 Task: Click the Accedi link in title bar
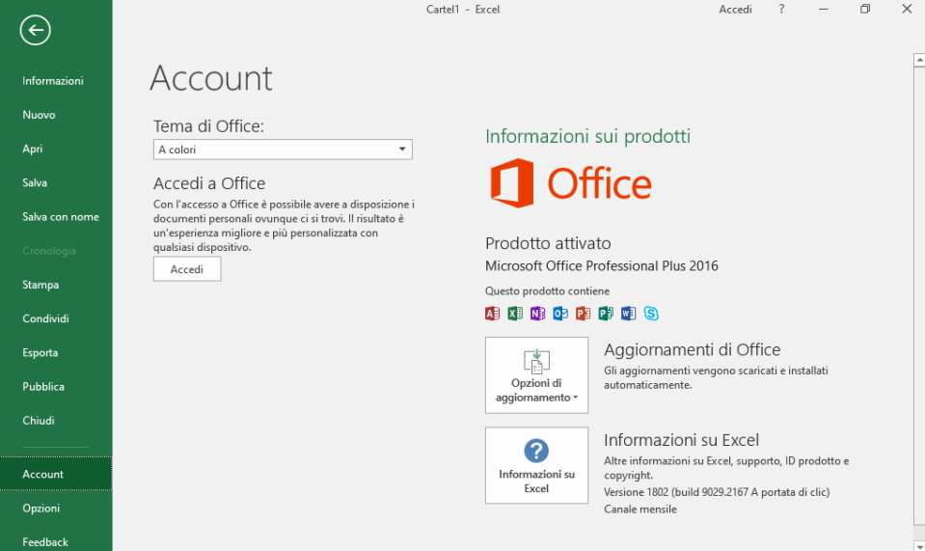(x=735, y=10)
